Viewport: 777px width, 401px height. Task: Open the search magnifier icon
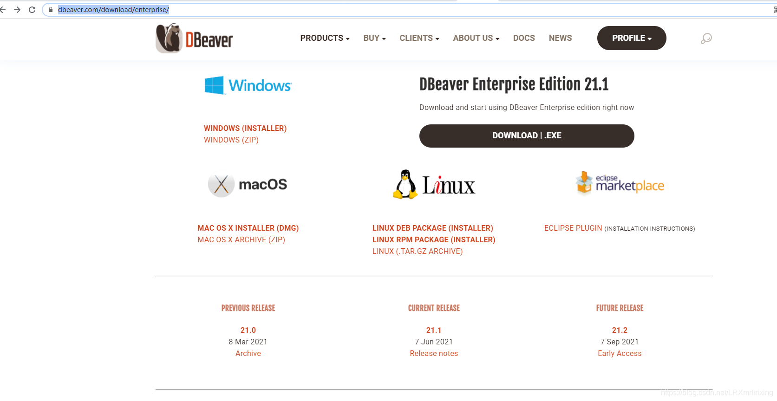[x=706, y=39]
